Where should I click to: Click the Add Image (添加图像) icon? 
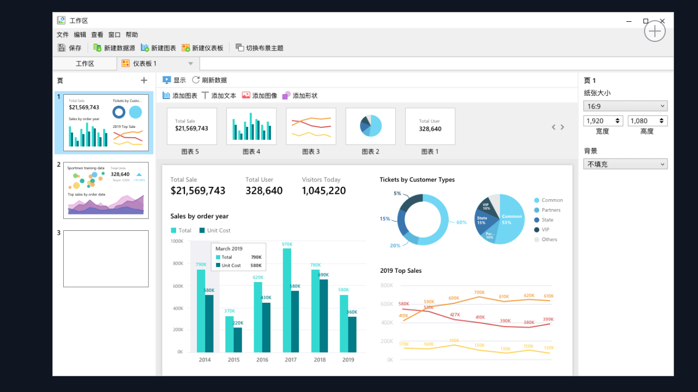coord(246,95)
